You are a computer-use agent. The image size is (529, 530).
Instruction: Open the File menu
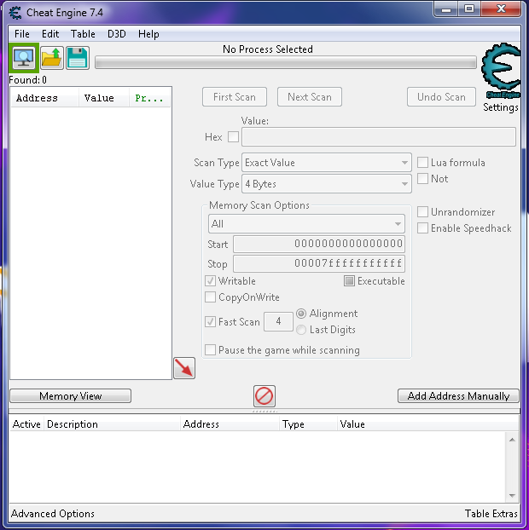[22, 34]
